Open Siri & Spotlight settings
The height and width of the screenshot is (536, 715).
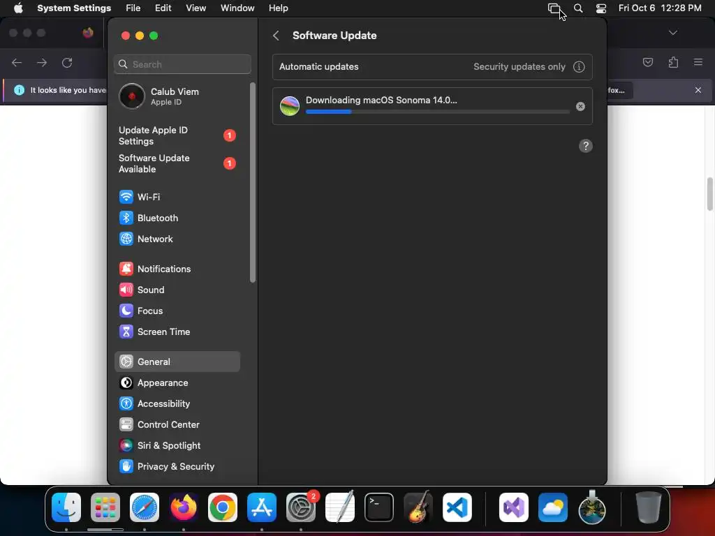(177, 446)
